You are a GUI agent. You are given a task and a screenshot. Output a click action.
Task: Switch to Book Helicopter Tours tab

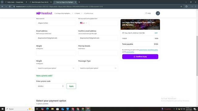click(41, 2)
